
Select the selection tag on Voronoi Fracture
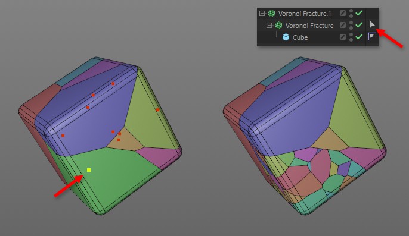click(372, 25)
